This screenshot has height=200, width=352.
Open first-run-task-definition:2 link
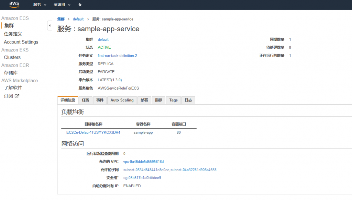117,56
